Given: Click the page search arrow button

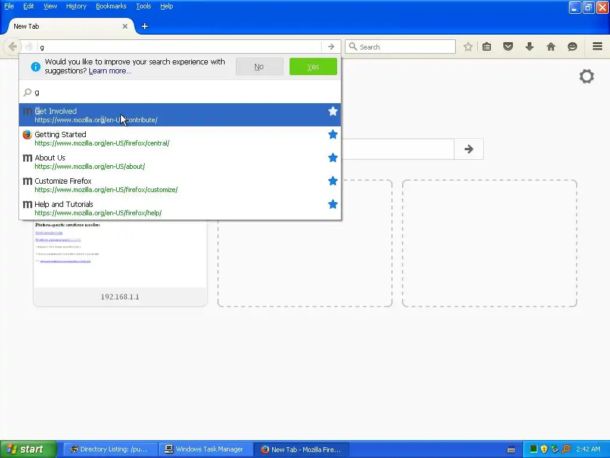Looking at the screenshot, I should click(469, 149).
